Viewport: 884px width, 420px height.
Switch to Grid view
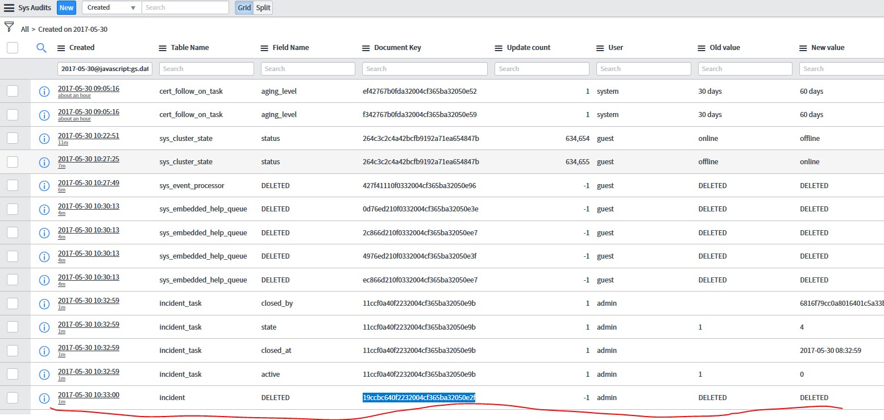click(244, 8)
